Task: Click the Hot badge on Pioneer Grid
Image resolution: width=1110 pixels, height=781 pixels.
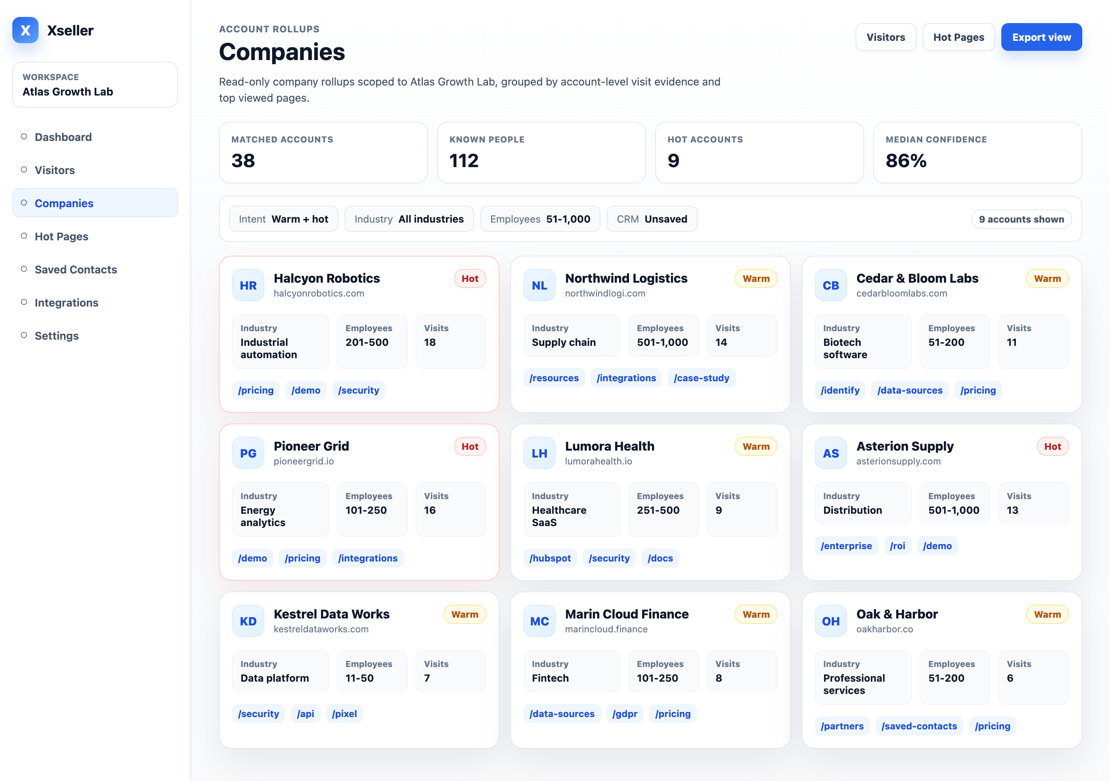Action: coord(470,447)
